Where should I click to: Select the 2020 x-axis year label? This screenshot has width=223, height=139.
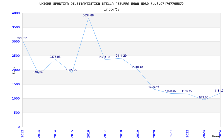coord(154,134)
